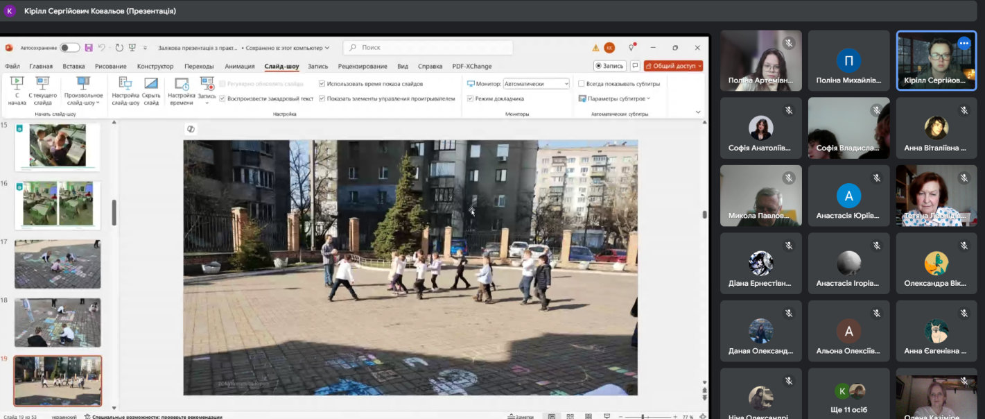Switch to the Рецензирование tab
The height and width of the screenshot is (419, 985).
coord(363,67)
